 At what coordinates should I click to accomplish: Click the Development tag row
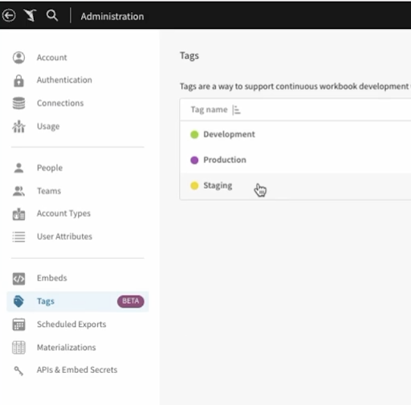295,134
